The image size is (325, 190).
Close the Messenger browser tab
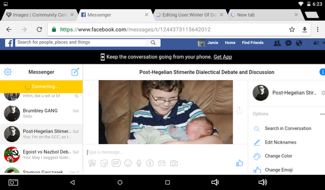(147, 15)
